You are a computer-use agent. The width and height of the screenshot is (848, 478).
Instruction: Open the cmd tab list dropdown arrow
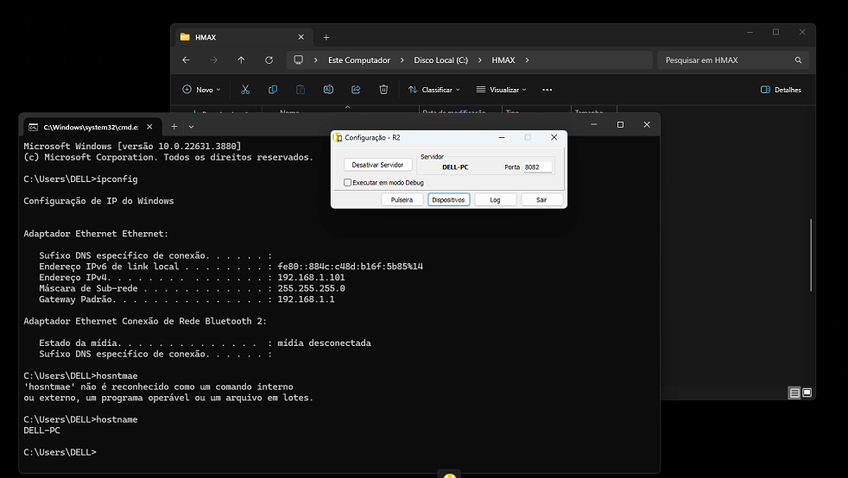[192, 126]
